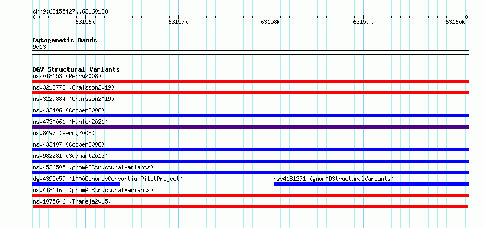Screen dimensions: 484x228
Task: Click the nsv1075646 (Thareja2015) label
Action: coord(72,201)
